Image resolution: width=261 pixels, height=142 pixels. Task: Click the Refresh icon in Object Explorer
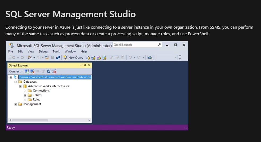[48, 72]
